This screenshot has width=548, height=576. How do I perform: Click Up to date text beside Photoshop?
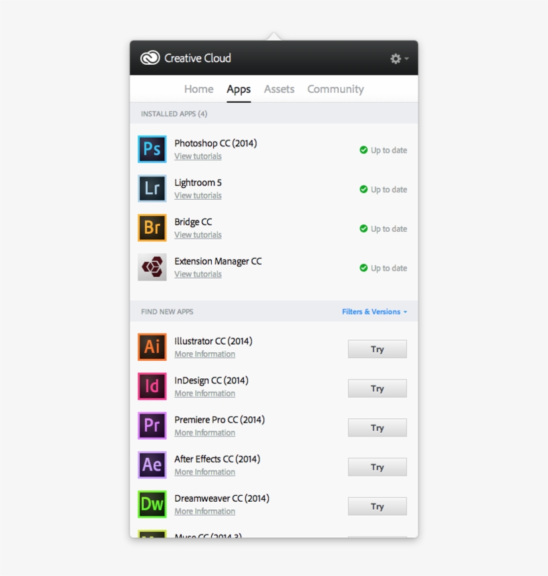click(x=389, y=150)
